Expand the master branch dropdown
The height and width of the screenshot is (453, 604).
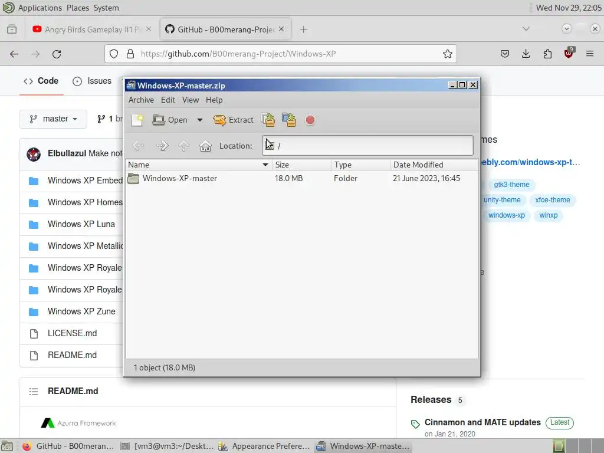(x=53, y=119)
